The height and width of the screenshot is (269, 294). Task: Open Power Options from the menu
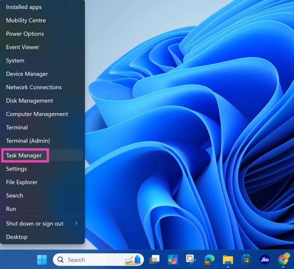(25, 34)
